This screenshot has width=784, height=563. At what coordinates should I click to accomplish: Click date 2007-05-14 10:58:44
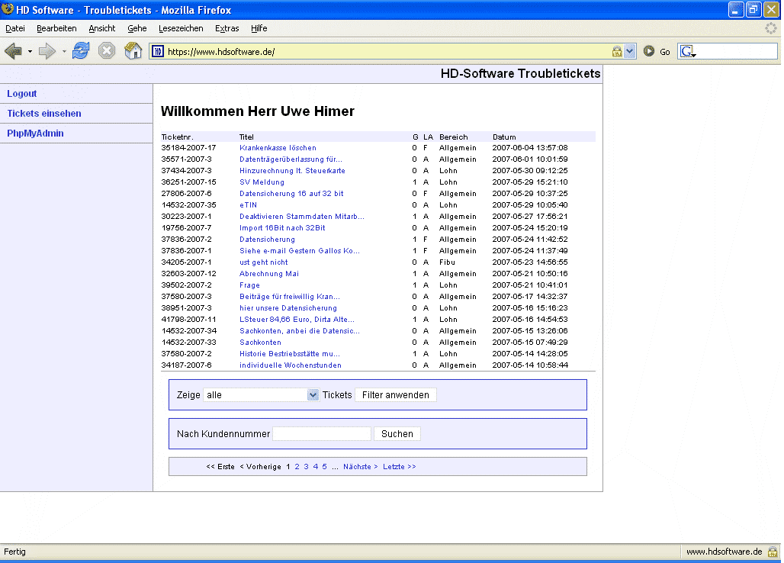click(530, 365)
